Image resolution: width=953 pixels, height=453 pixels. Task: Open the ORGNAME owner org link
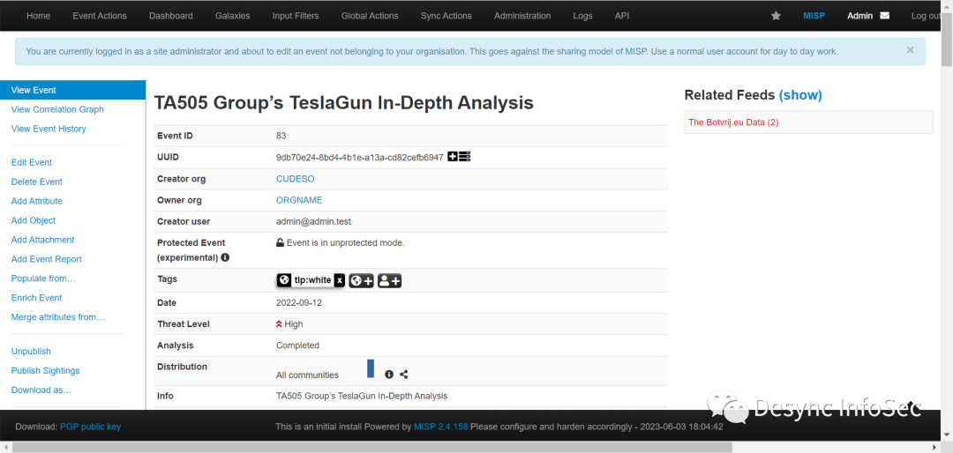pyautogui.click(x=299, y=200)
